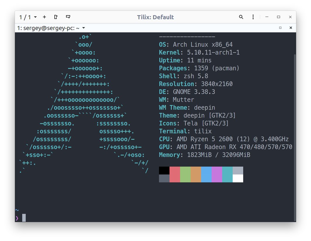The width and height of the screenshot is (311, 241).
Task: Open the find search icon
Action: click(241, 17)
